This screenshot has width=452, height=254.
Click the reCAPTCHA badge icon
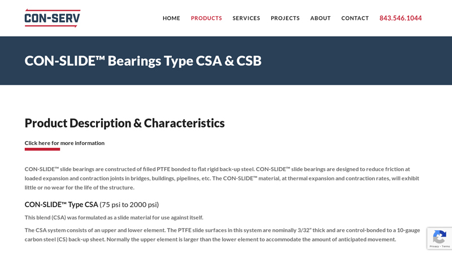(439, 236)
